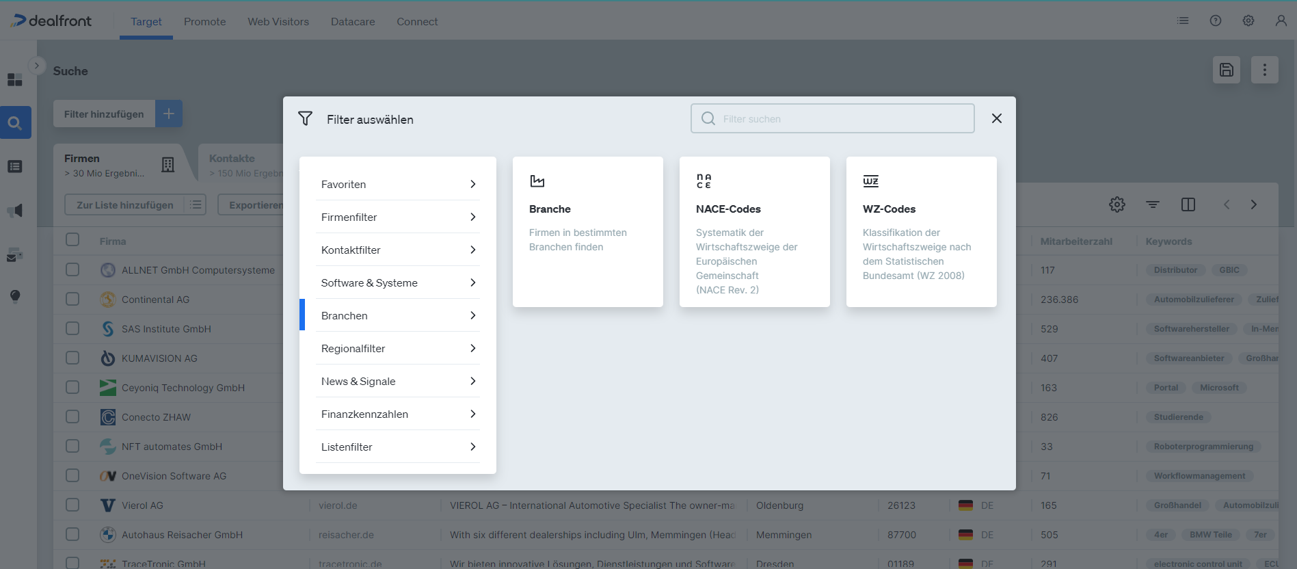Toggle the select-all checkbox beside Firma

click(72, 239)
